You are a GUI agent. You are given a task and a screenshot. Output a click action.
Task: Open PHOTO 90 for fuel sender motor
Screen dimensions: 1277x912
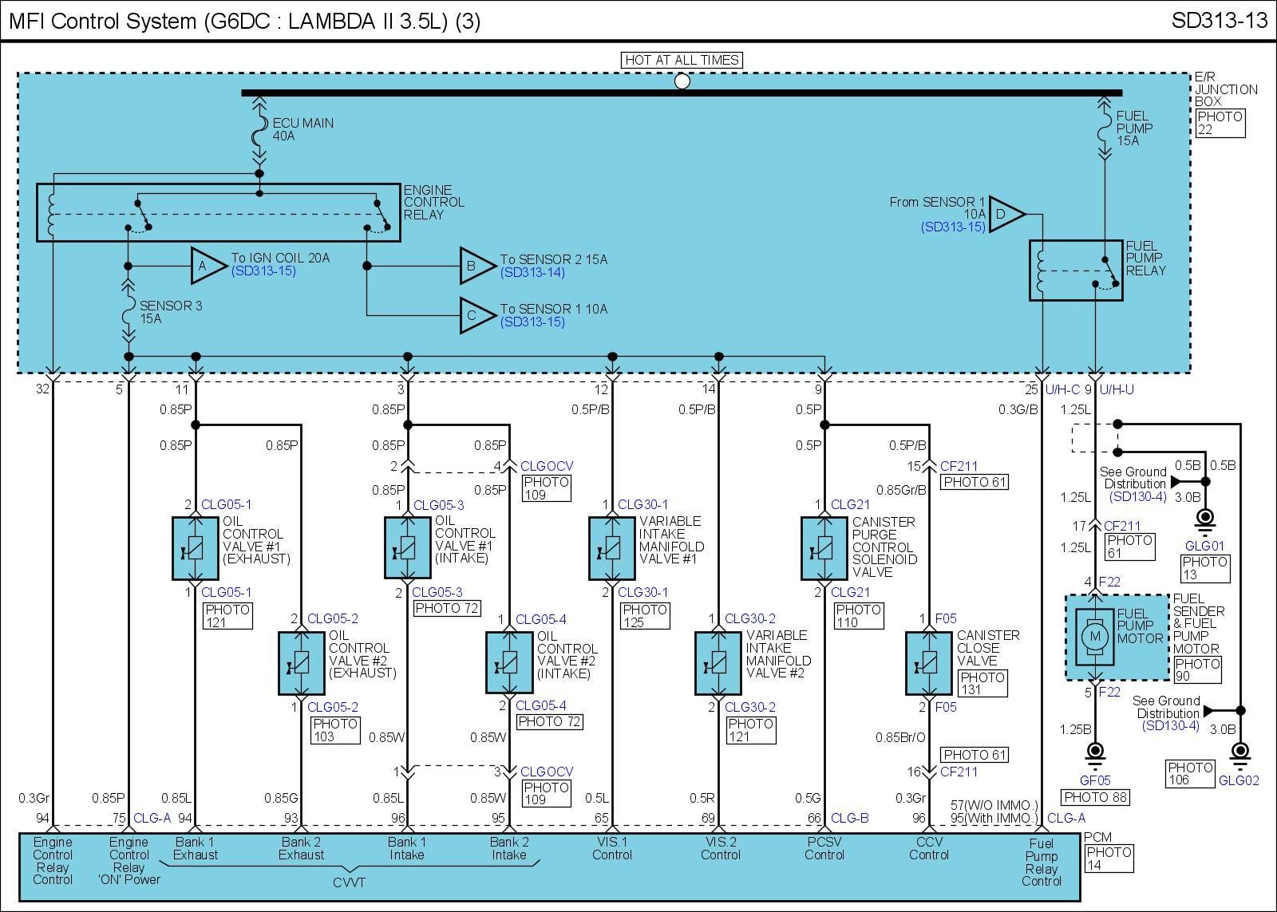pos(1196,669)
